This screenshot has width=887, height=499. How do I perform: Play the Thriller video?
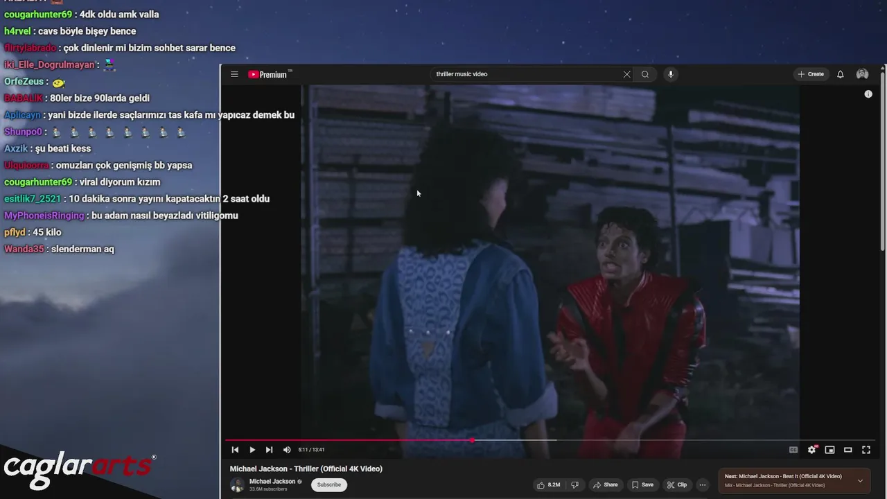pyautogui.click(x=252, y=450)
